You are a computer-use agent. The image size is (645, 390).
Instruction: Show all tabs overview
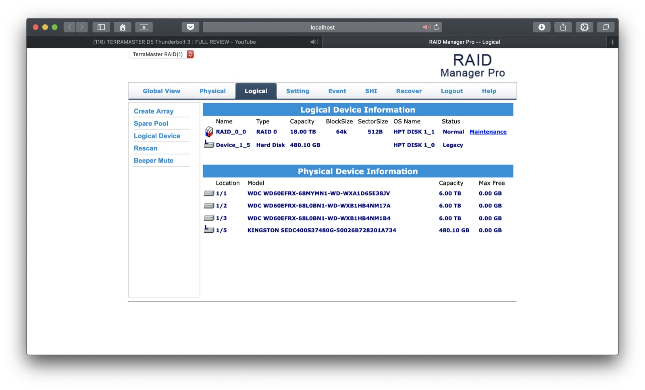(605, 27)
